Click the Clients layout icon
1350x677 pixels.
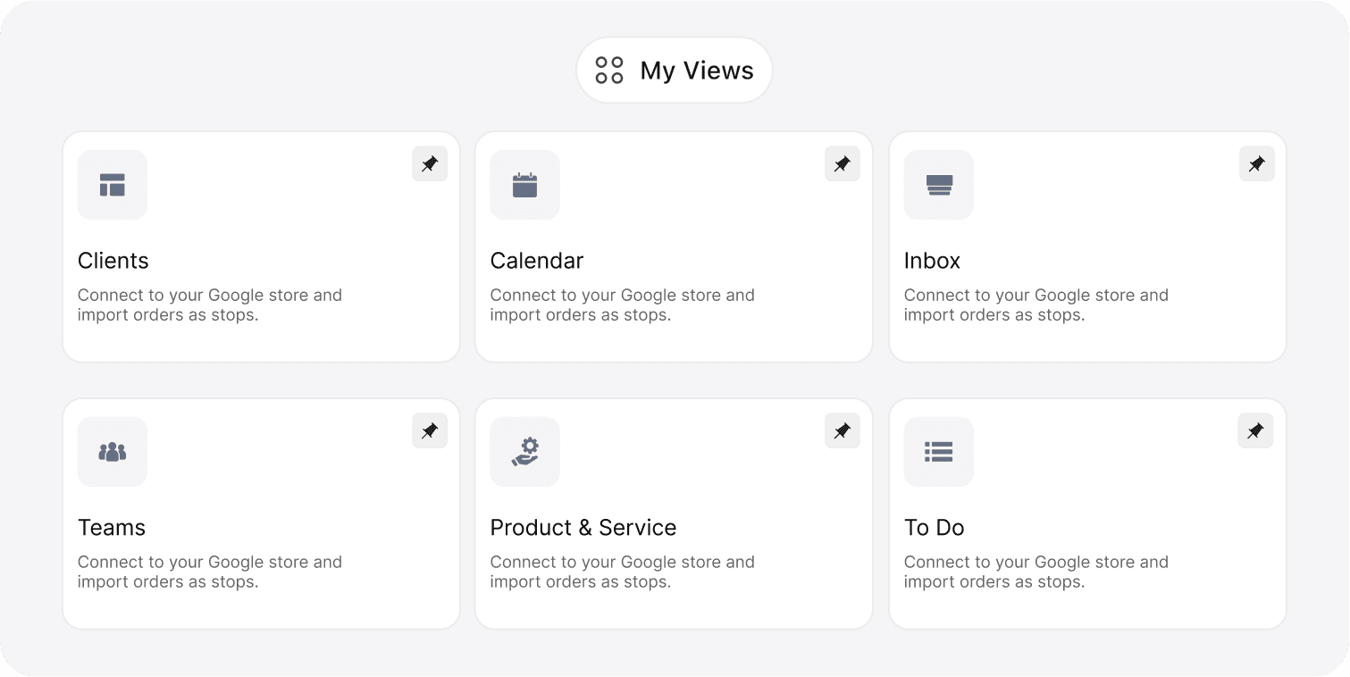point(112,185)
